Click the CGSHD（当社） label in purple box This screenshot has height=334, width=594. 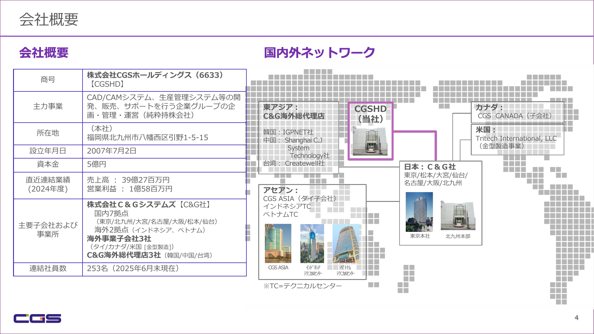tap(370, 114)
